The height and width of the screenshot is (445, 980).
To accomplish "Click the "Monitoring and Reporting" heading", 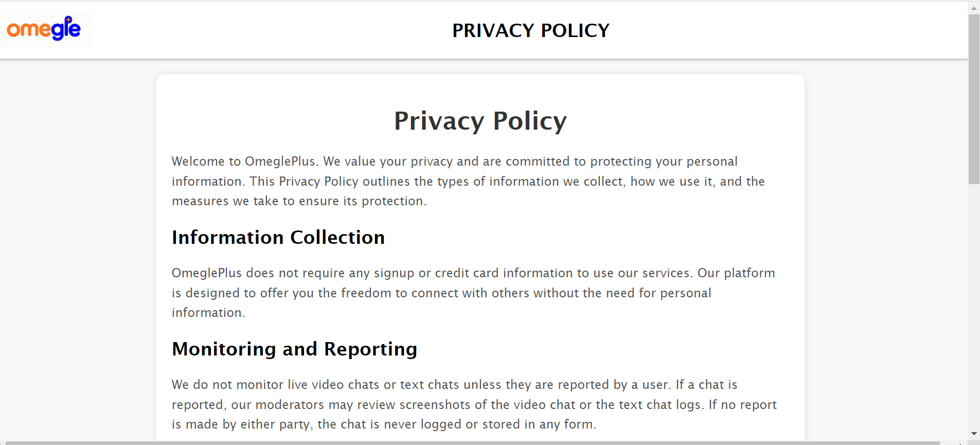I will click(295, 349).
